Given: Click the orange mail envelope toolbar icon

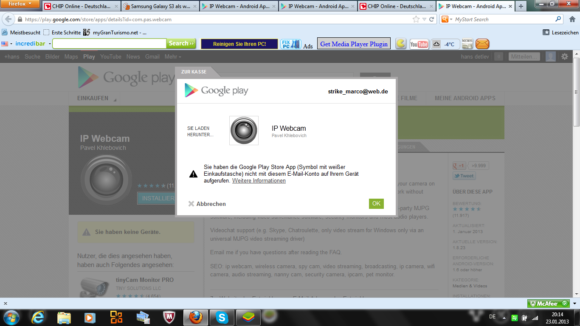Looking at the screenshot, I should coord(482,44).
